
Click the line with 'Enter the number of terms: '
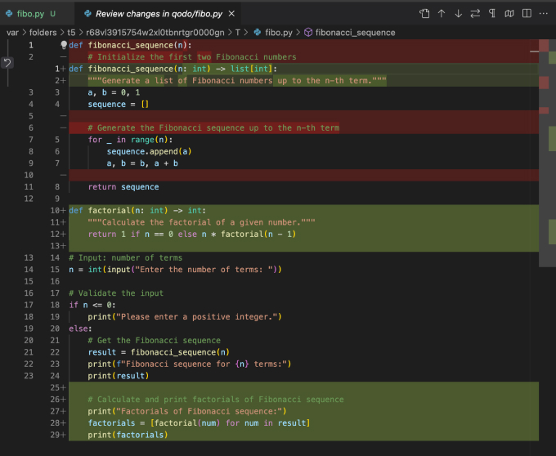pos(175,270)
